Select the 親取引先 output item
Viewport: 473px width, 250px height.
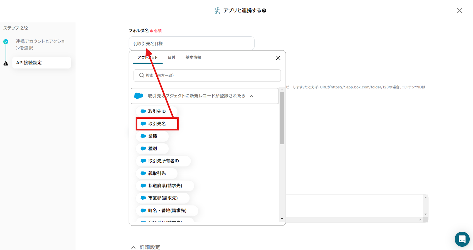pos(157,173)
